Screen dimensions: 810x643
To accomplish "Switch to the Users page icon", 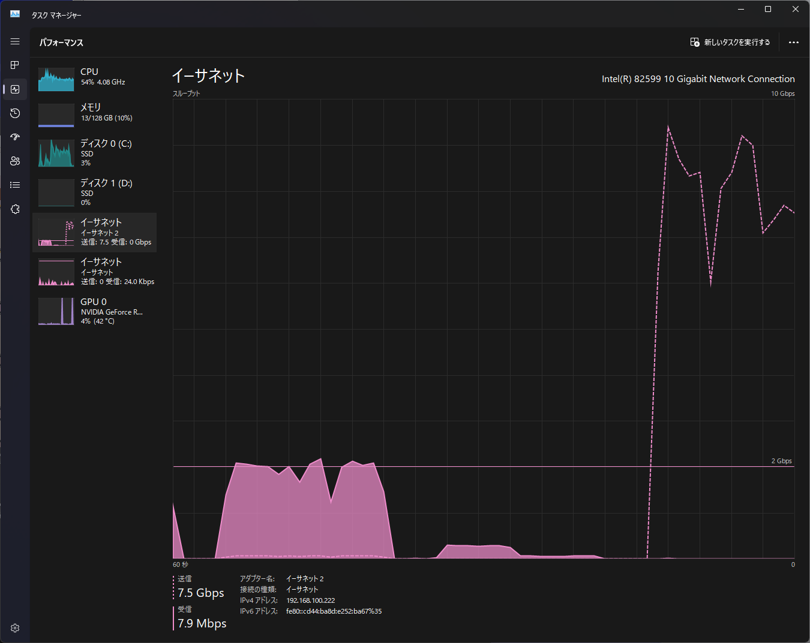I will (x=15, y=161).
